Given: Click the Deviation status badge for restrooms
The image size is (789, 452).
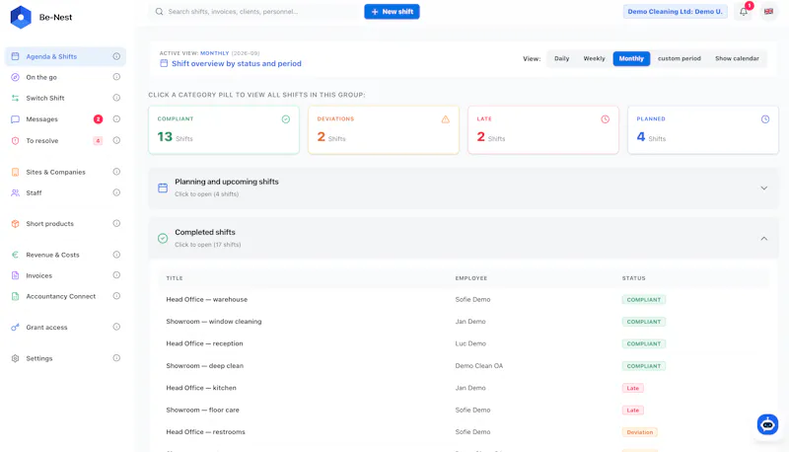Looking at the screenshot, I should (x=639, y=432).
